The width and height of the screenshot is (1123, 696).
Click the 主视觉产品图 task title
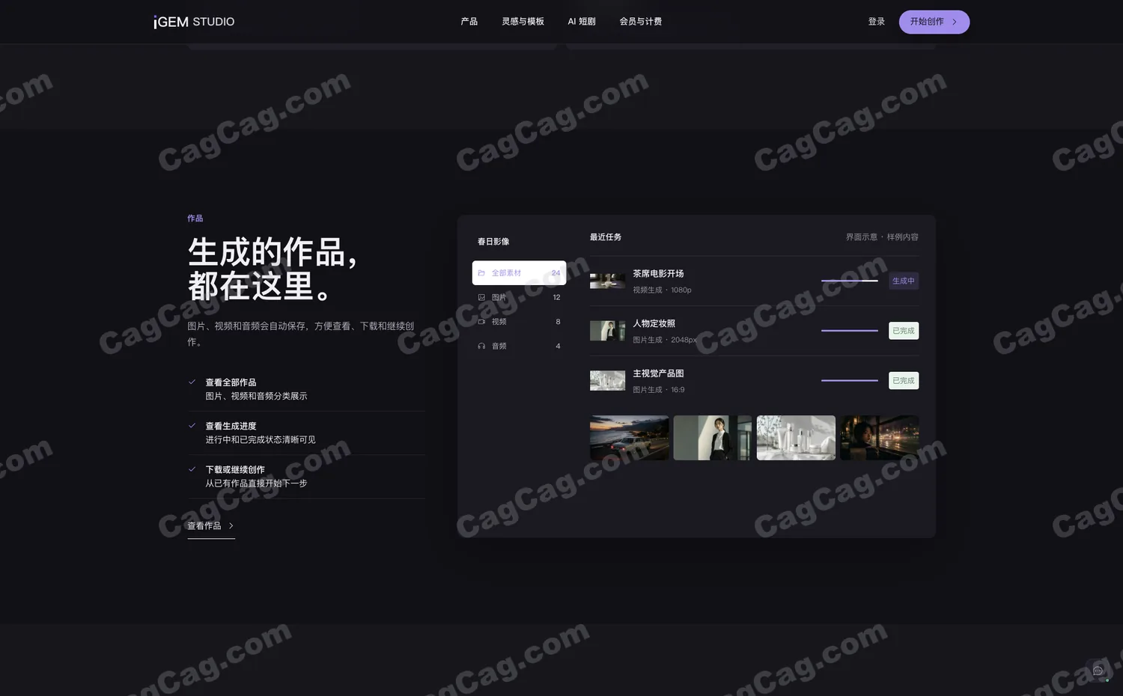tap(658, 373)
